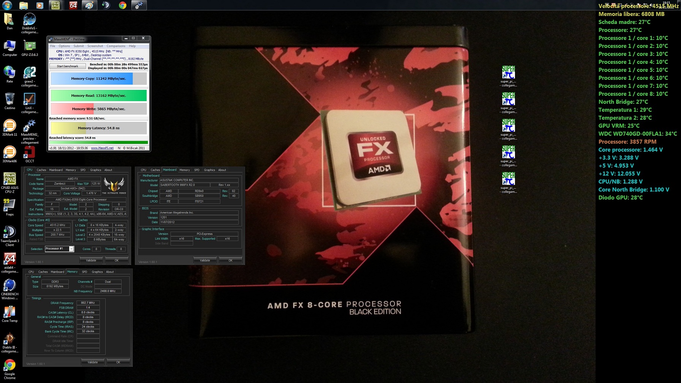Screen dimensions: 681x383
Task: Click Validate in the CPU-Z Mainboard window
Action: [205, 260]
